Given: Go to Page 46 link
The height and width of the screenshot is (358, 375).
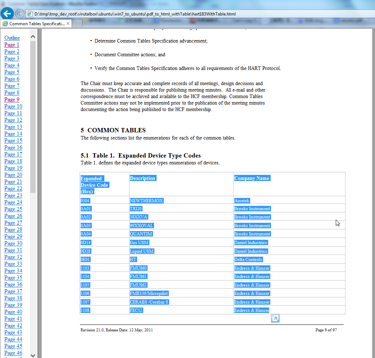Looking at the screenshot, I should 13,353.
